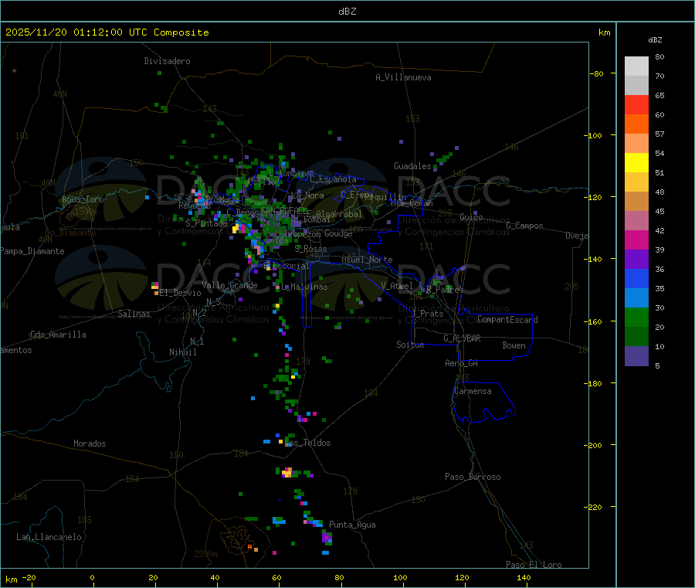This screenshot has width=695, height=588.
Task: Click the Agua_Toro map label
Action: click(83, 199)
